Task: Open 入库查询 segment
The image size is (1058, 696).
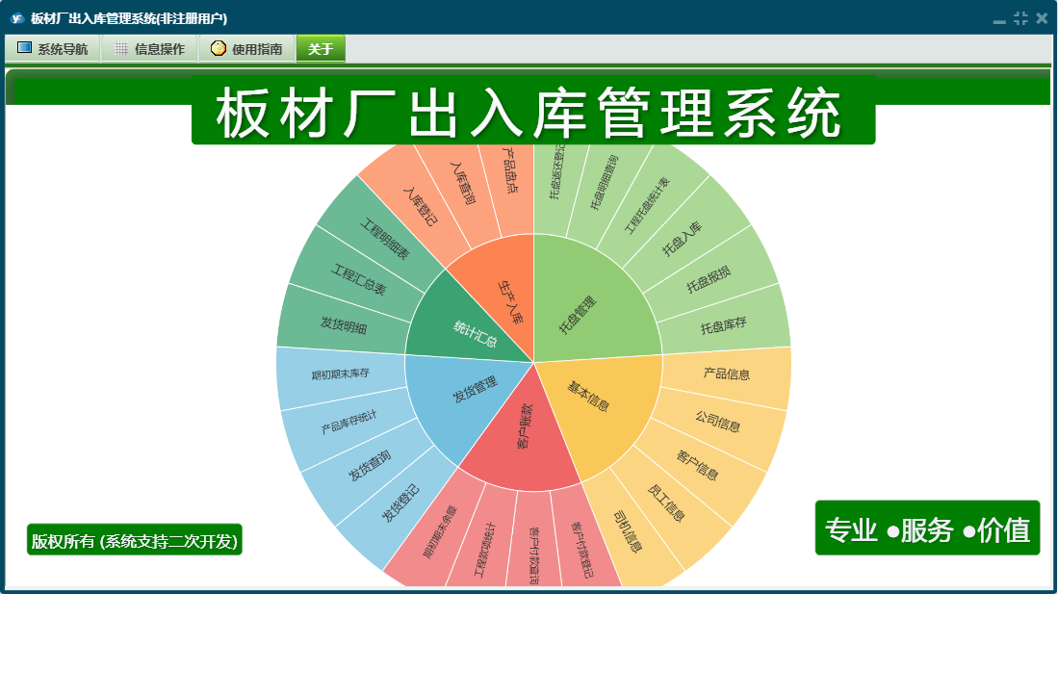Action: coord(463,183)
